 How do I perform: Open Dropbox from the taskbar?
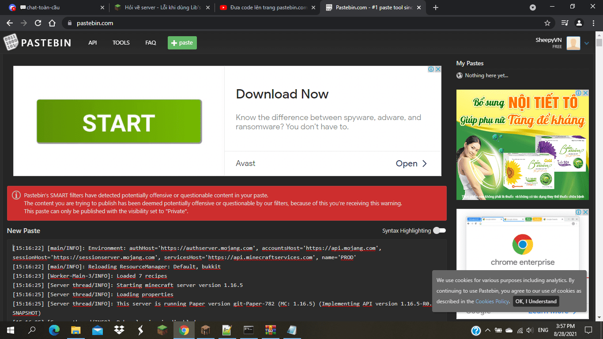click(x=119, y=330)
